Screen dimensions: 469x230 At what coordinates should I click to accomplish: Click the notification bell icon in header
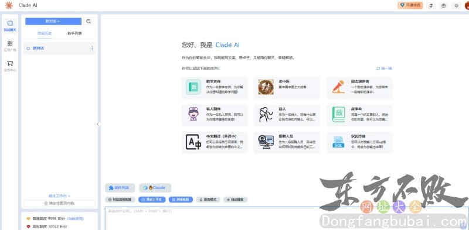[431, 5]
